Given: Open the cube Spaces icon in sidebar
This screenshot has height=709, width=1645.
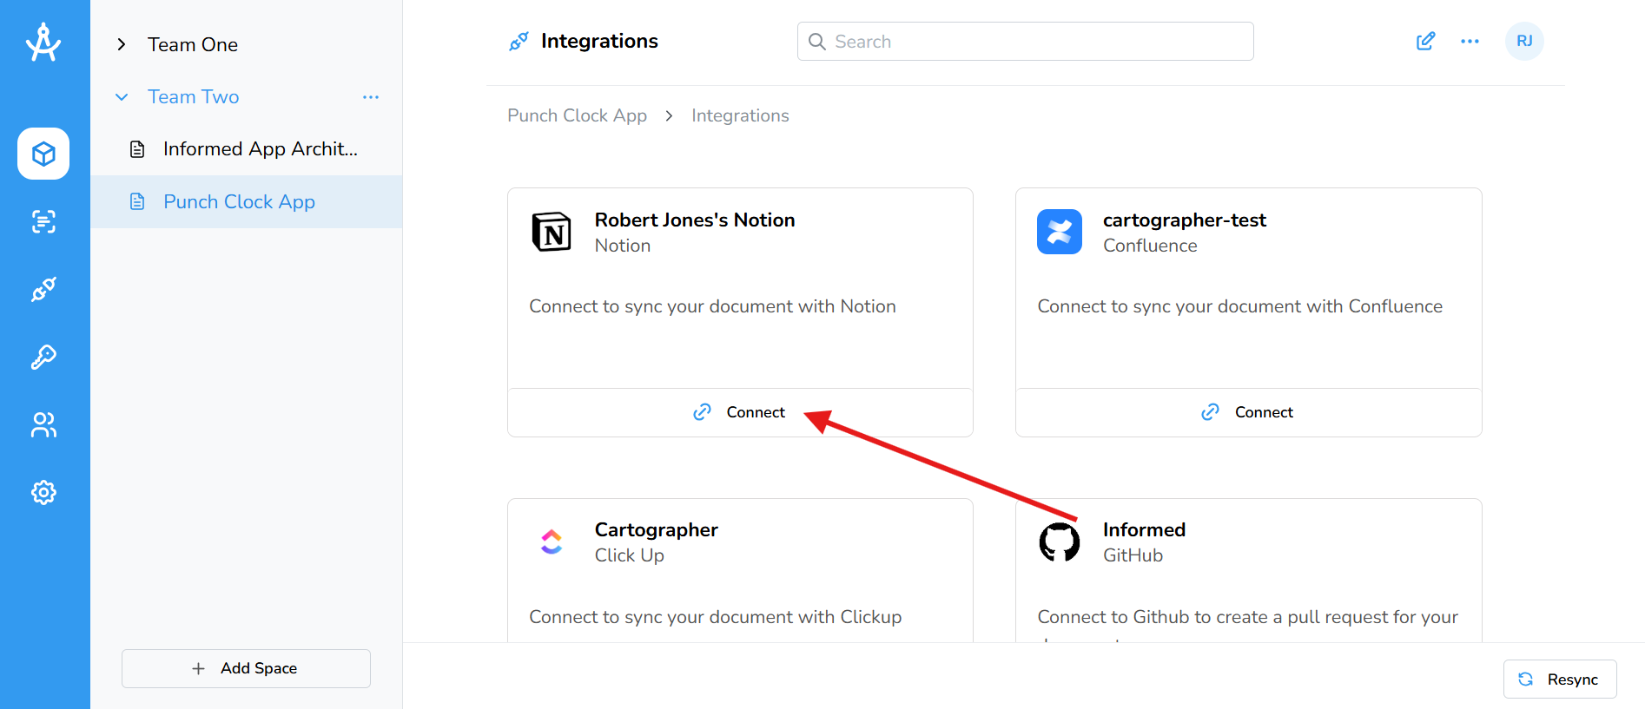Looking at the screenshot, I should point(43,154).
